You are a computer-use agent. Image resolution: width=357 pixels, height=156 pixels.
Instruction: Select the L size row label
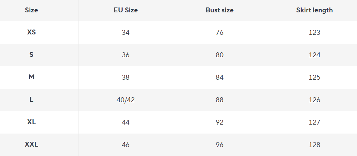click(x=31, y=100)
